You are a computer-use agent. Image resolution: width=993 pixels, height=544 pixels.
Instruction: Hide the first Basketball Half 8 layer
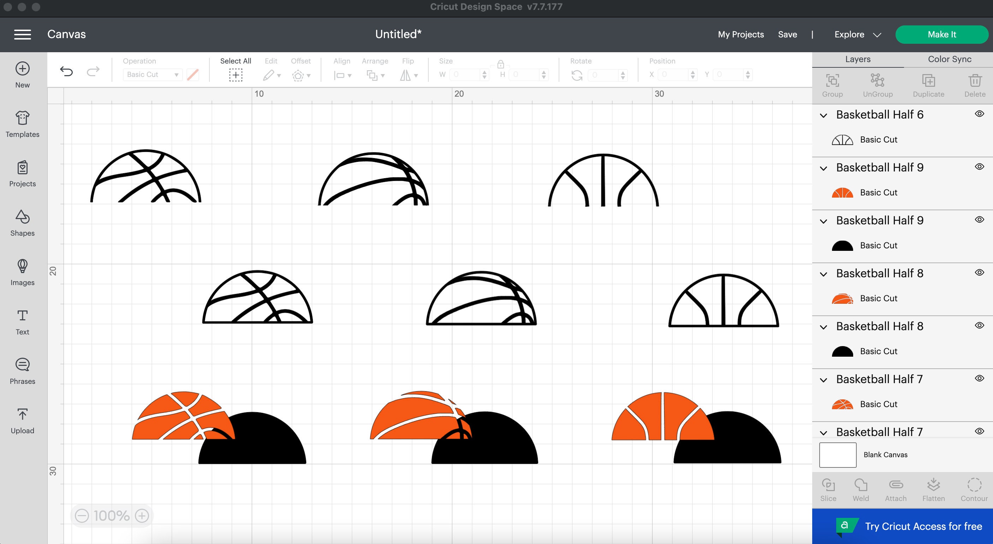(980, 273)
